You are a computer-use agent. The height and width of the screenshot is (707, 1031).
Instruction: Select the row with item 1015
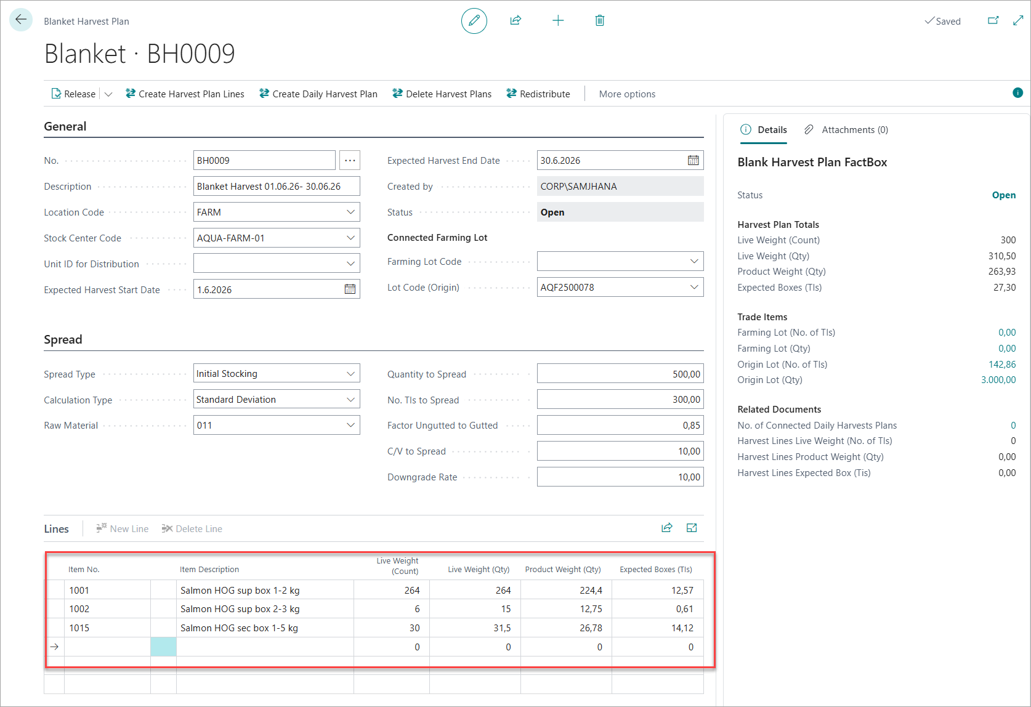point(374,628)
